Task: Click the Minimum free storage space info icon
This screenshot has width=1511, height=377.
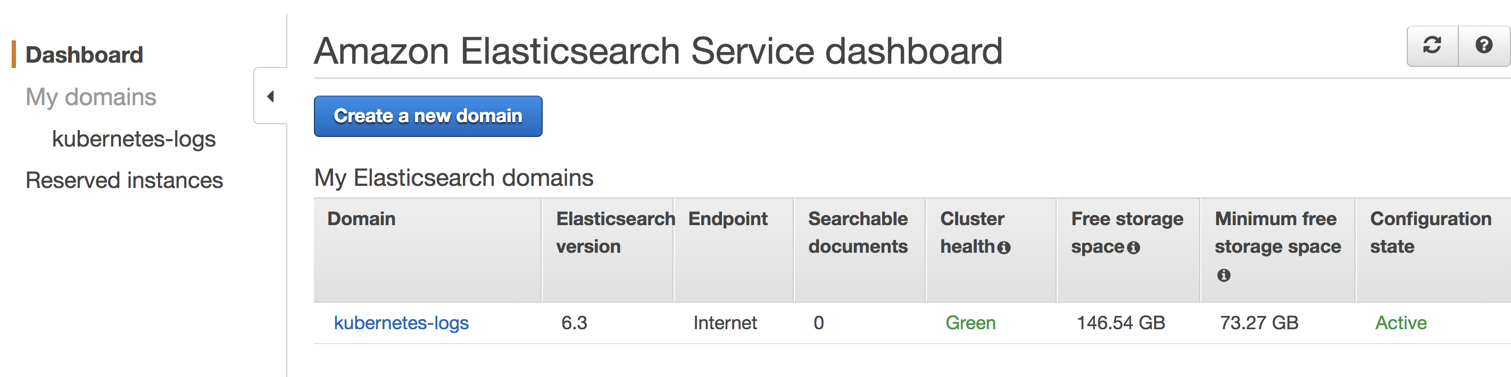Action: point(1224,275)
